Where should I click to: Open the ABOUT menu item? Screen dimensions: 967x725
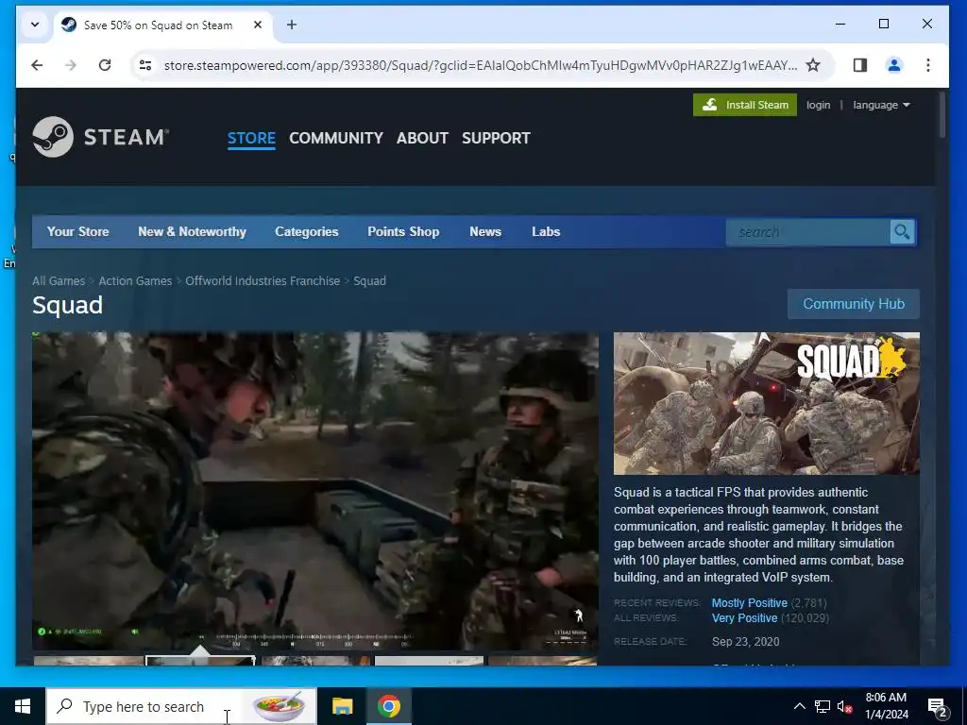pyautogui.click(x=422, y=138)
